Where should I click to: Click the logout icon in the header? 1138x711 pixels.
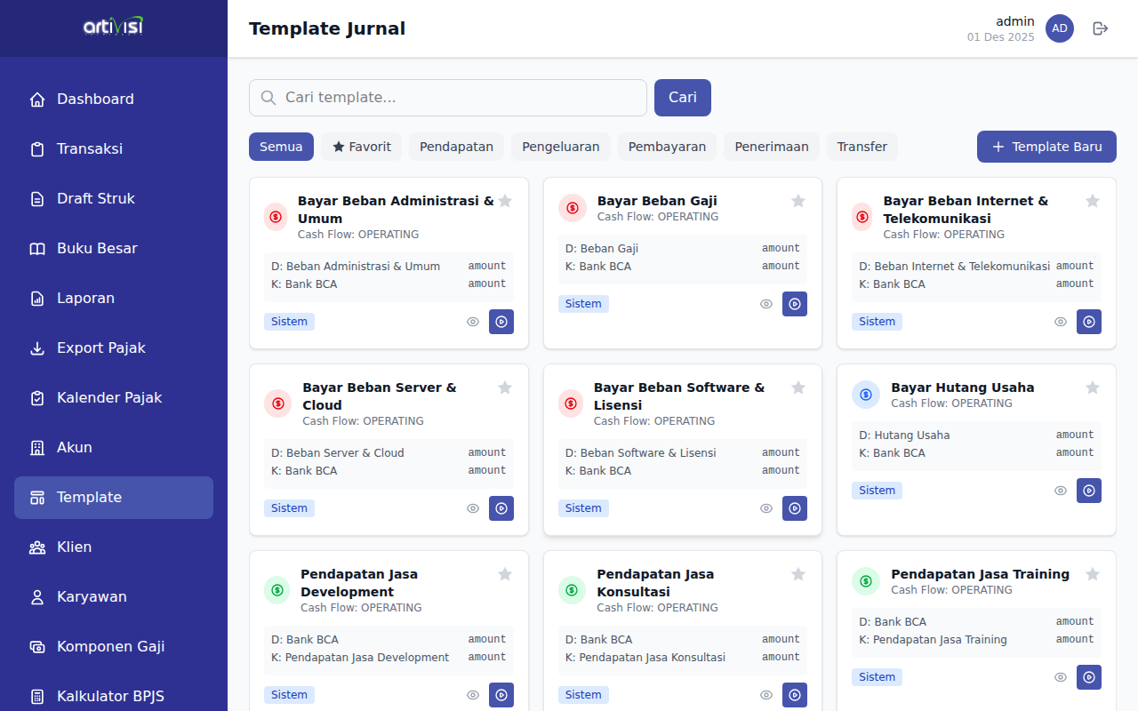(1101, 28)
